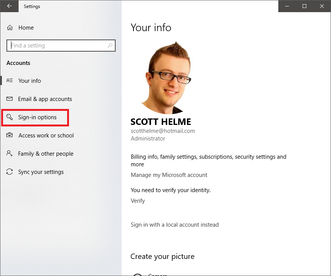Open the Sign-in options page
The height and width of the screenshot is (276, 331).
37,117
